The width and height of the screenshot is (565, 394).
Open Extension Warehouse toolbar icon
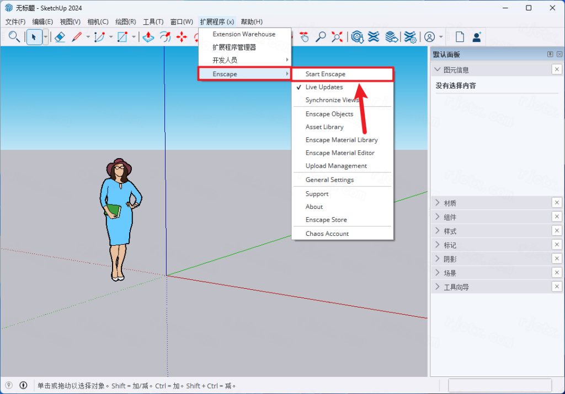pyautogui.click(x=374, y=37)
